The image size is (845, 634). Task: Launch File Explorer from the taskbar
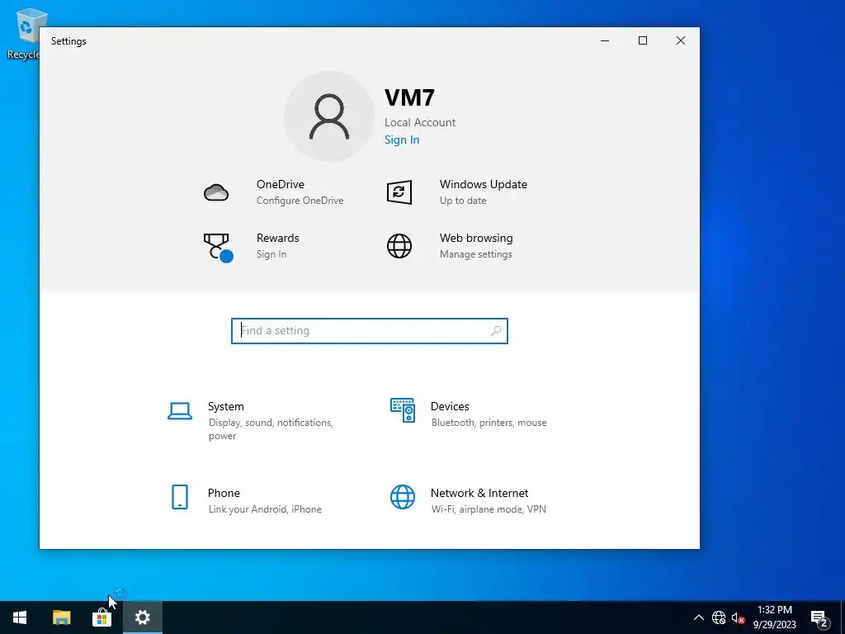point(61,617)
